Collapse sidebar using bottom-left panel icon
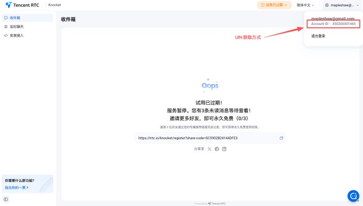This screenshot has width=363, height=206. [x=6, y=199]
